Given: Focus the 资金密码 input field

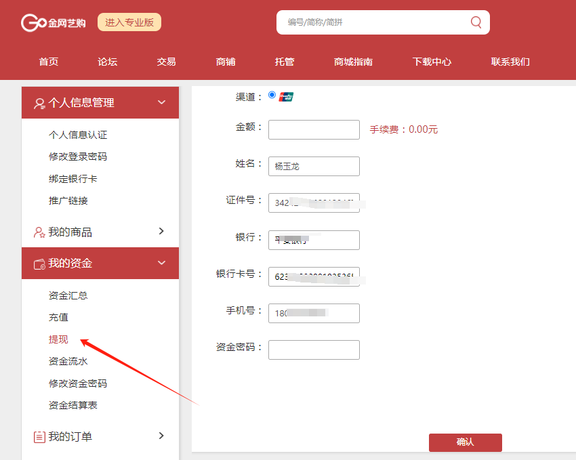Looking at the screenshot, I should coord(314,350).
